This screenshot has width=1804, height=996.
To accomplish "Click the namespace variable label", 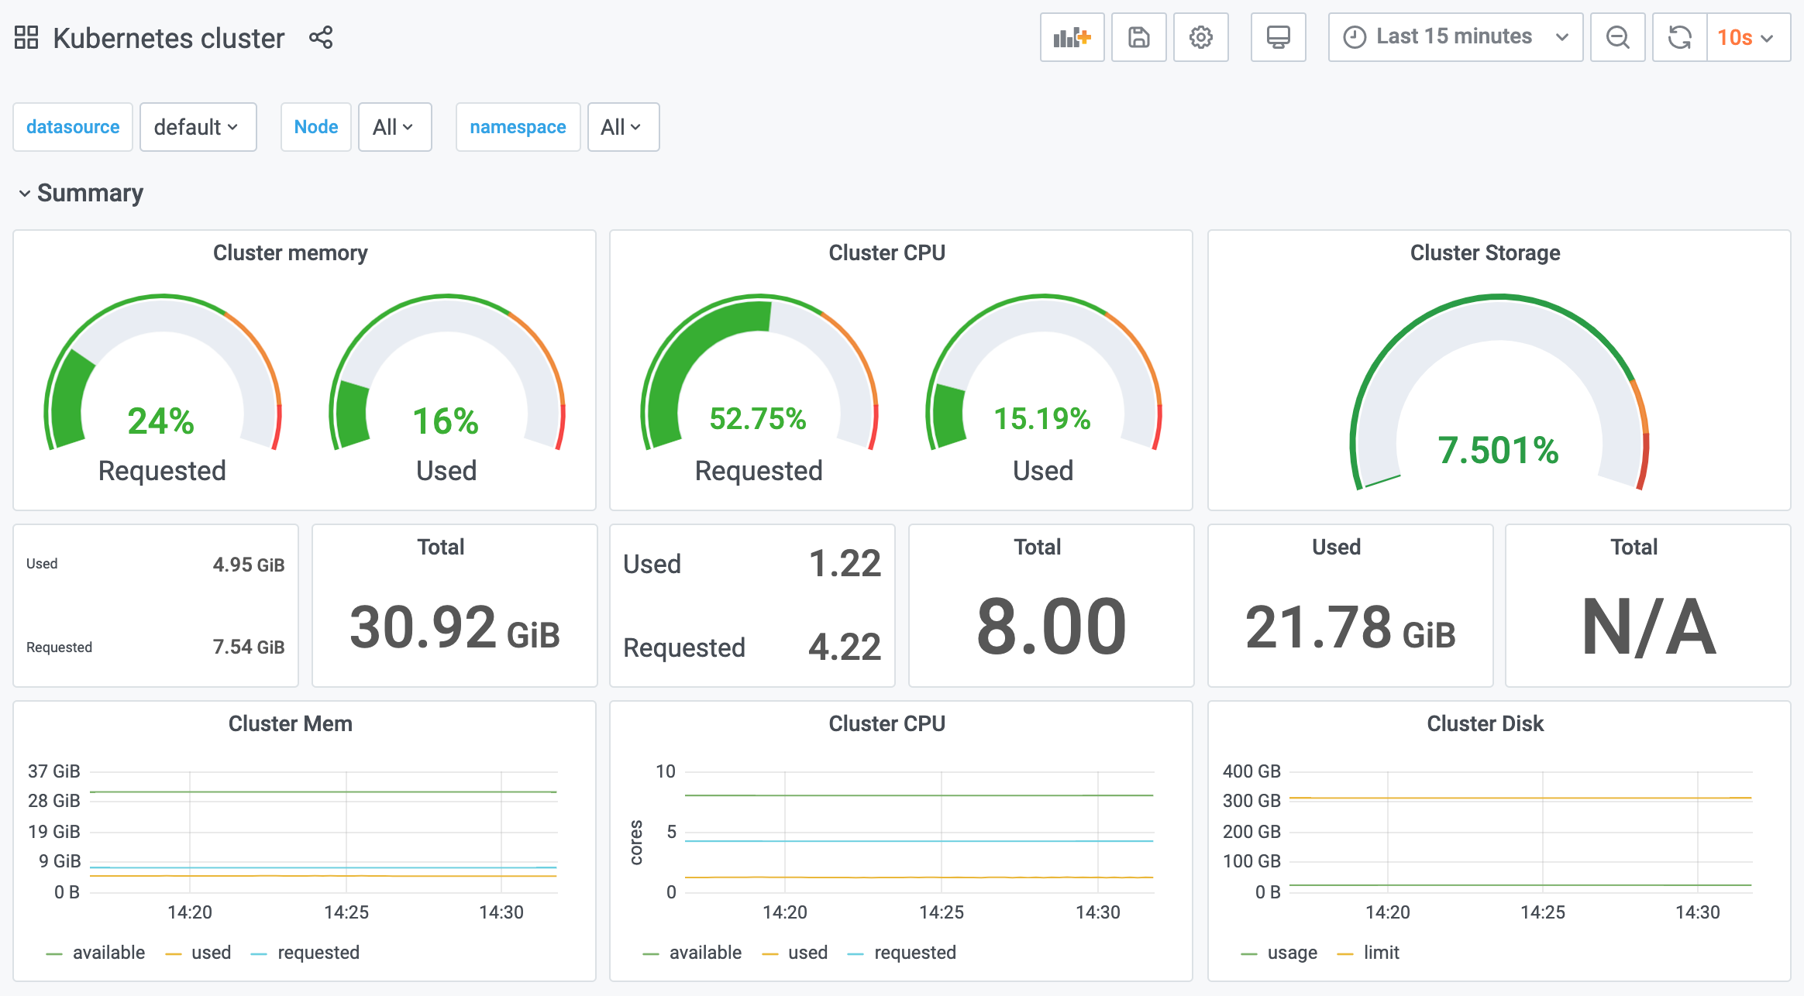I will (518, 127).
